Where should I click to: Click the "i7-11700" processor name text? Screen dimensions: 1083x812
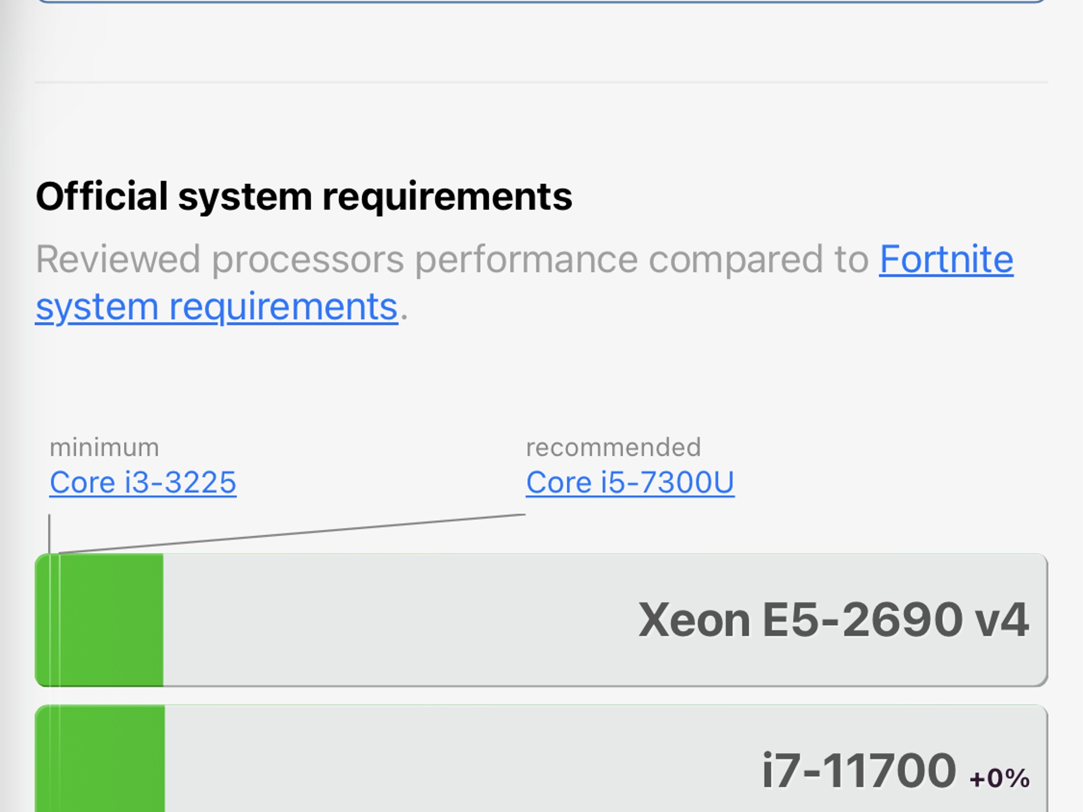tap(858, 771)
